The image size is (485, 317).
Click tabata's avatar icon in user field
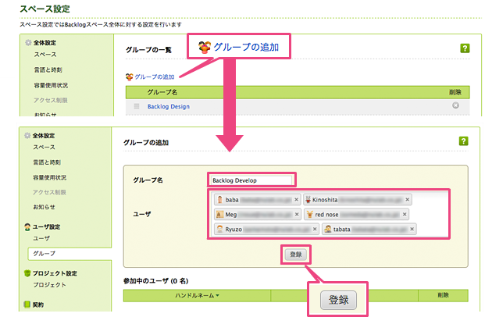[328, 230]
